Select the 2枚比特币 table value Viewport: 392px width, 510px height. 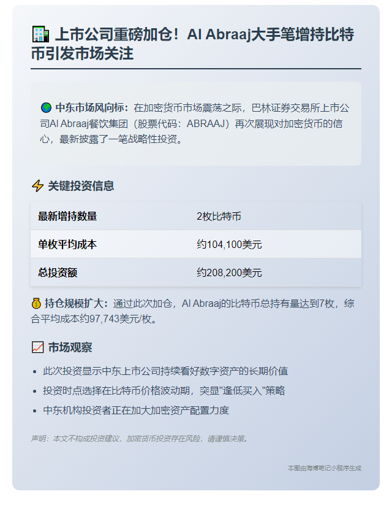tap(219, 216)
